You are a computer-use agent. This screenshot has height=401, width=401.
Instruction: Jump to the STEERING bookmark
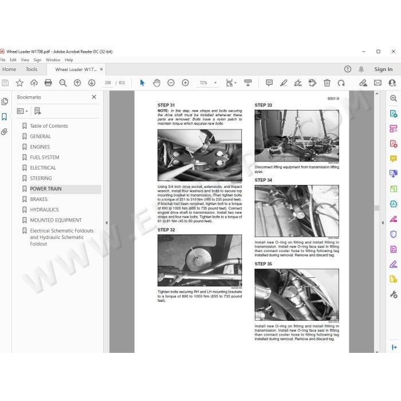tap(41, 178)
